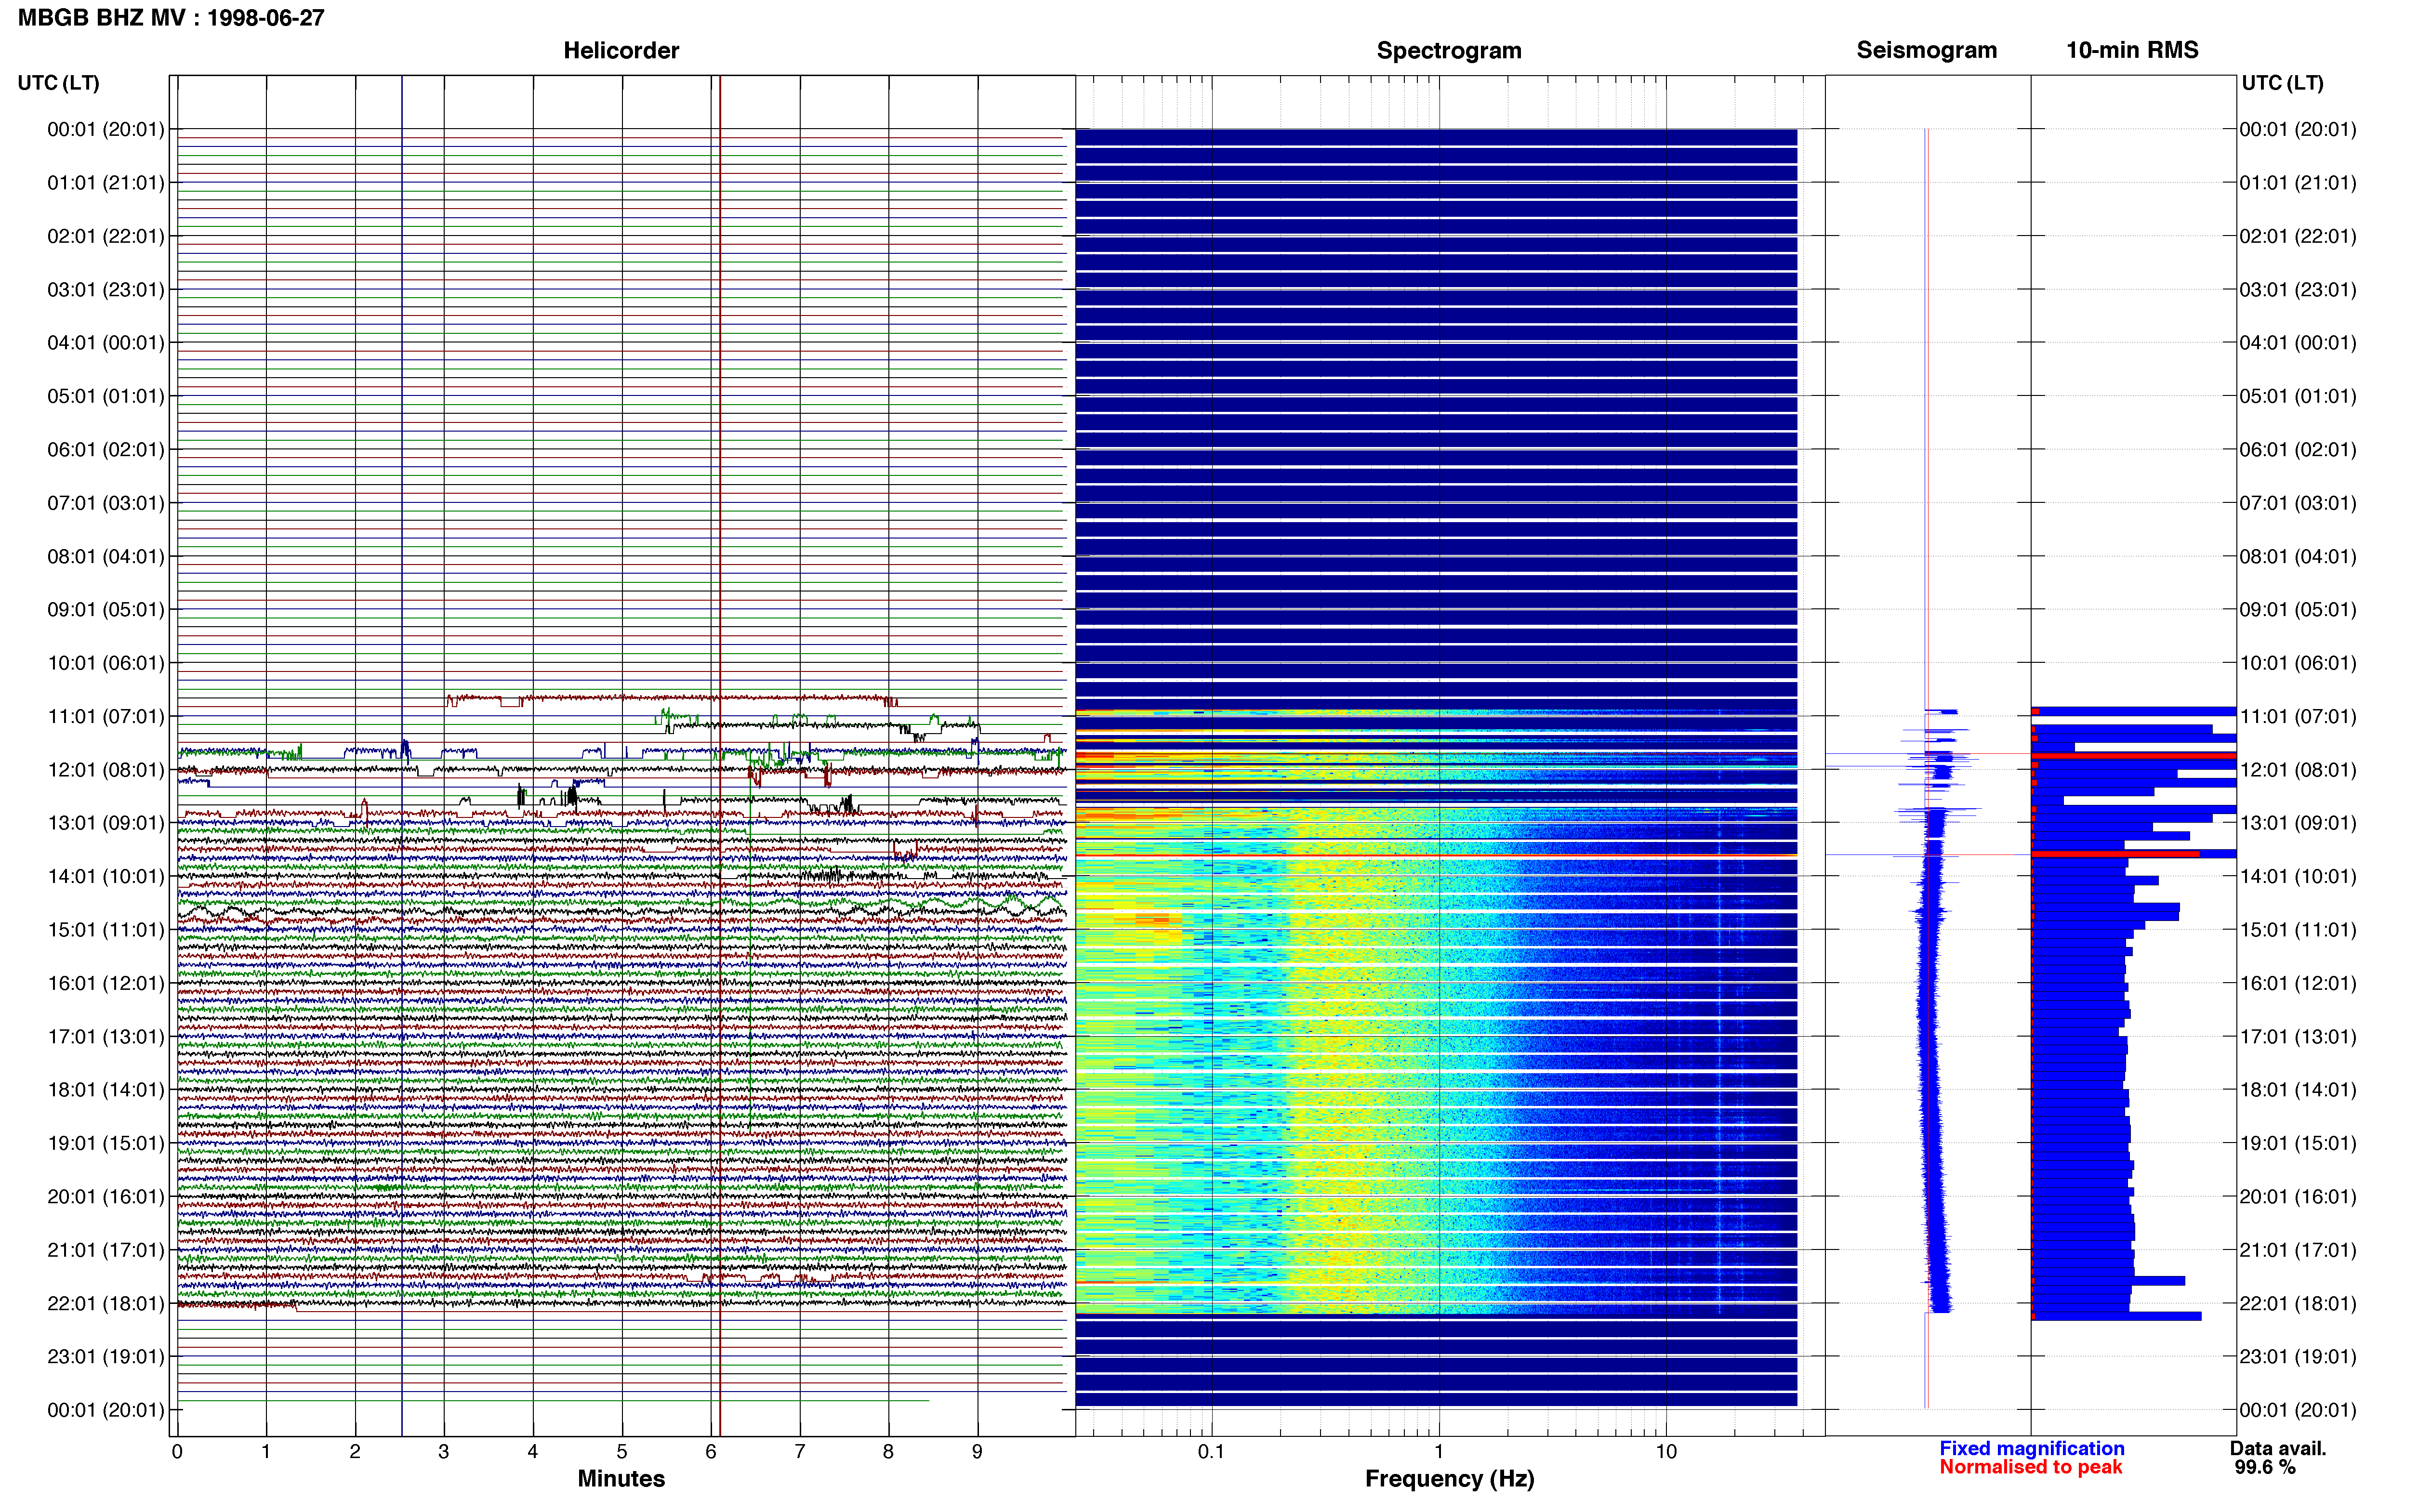Click the 'Minutes' x-axis label

(621, 1478)
